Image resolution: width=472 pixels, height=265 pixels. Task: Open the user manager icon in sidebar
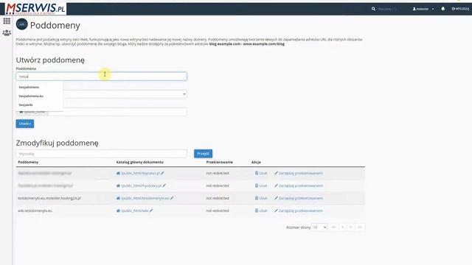[x=7, y=32]
